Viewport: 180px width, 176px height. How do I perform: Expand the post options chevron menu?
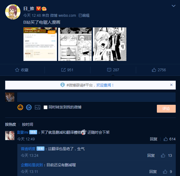174,6
